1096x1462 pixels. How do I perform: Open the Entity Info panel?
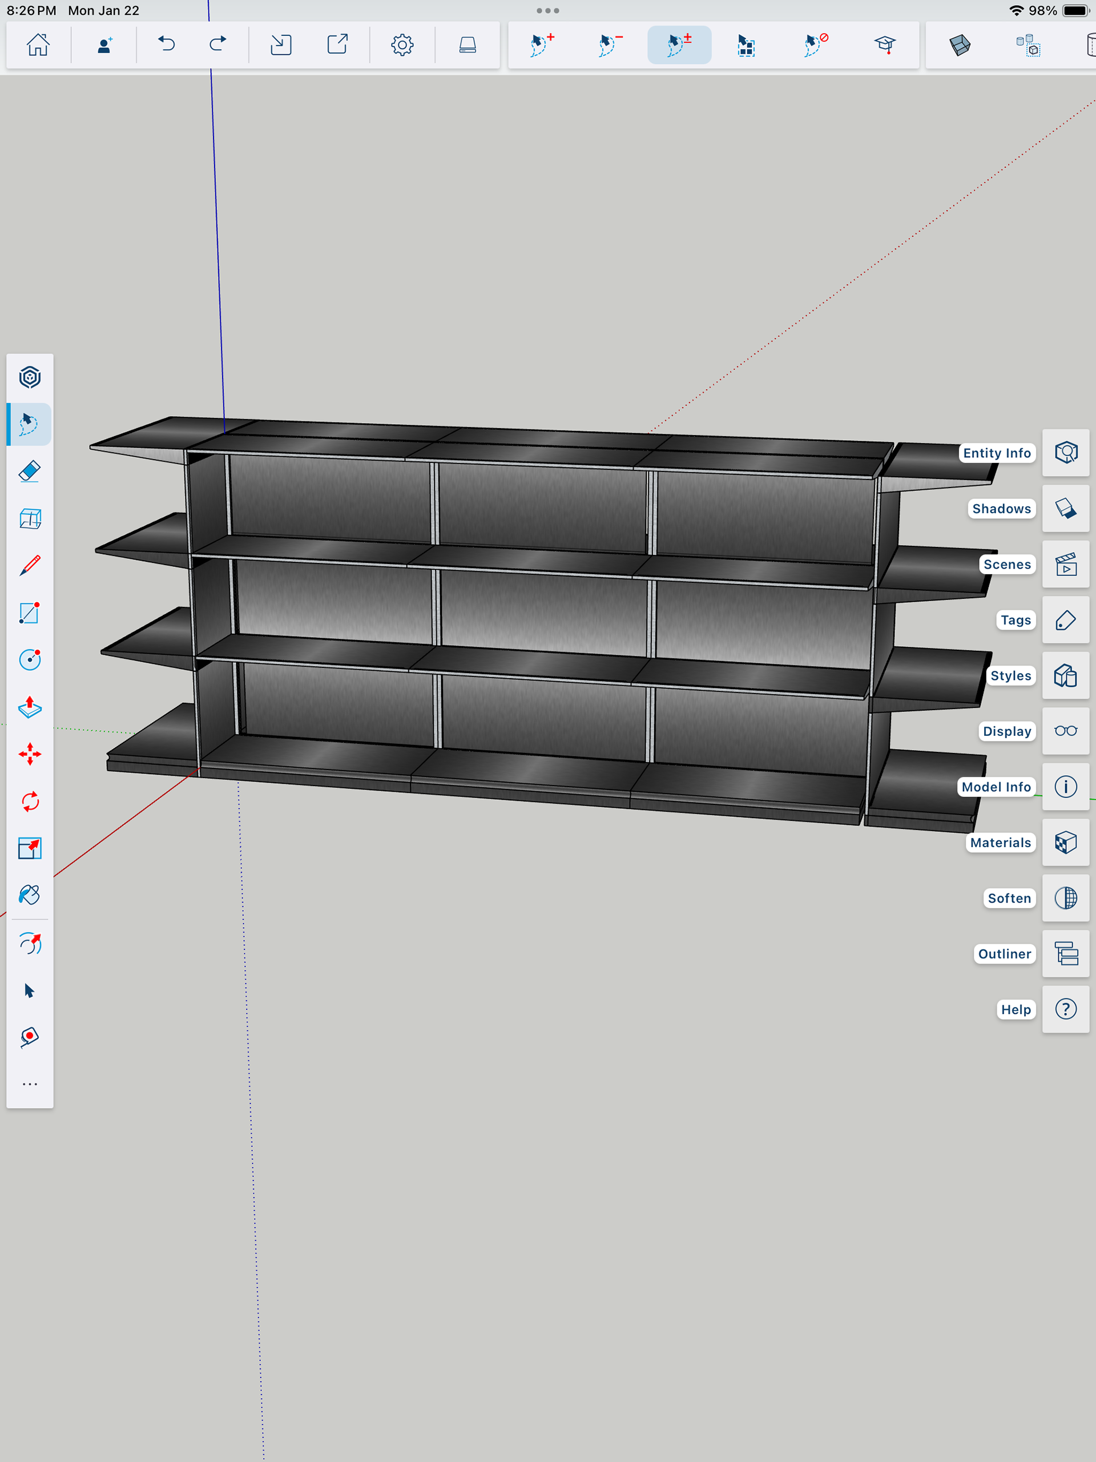coord(1066,453)
